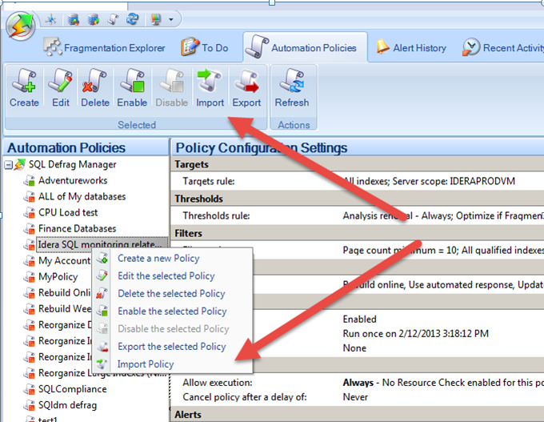Image resolution: width=544 pixels, height=422 pixels.
Task: Select the SQLCompliance policy
Action: click(73, 388)
